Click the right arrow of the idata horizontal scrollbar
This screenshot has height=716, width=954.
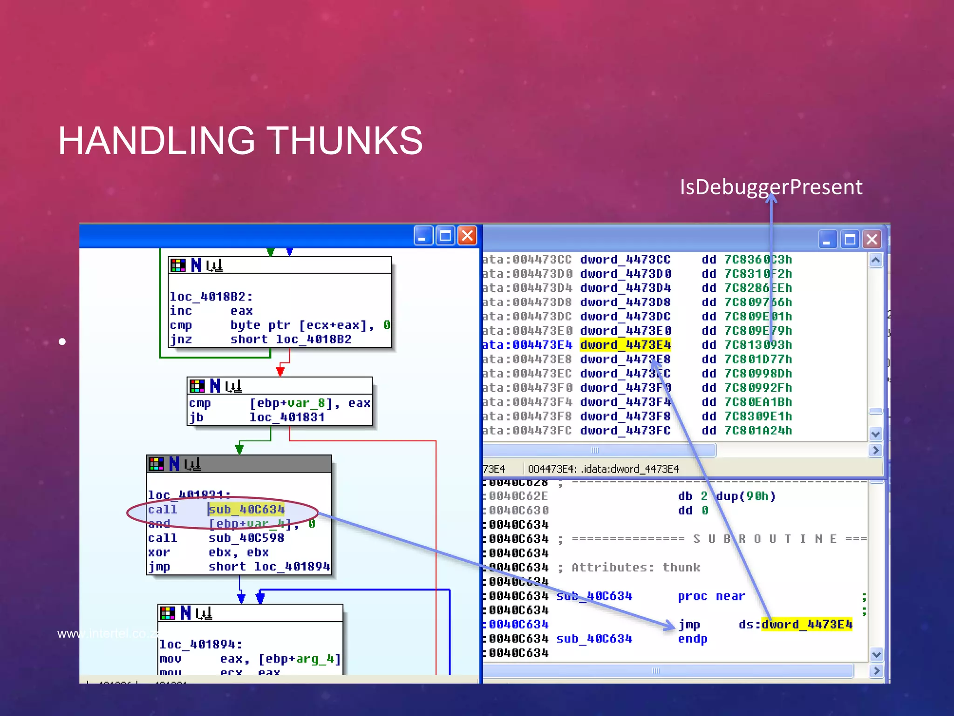(x=876, y=450)
